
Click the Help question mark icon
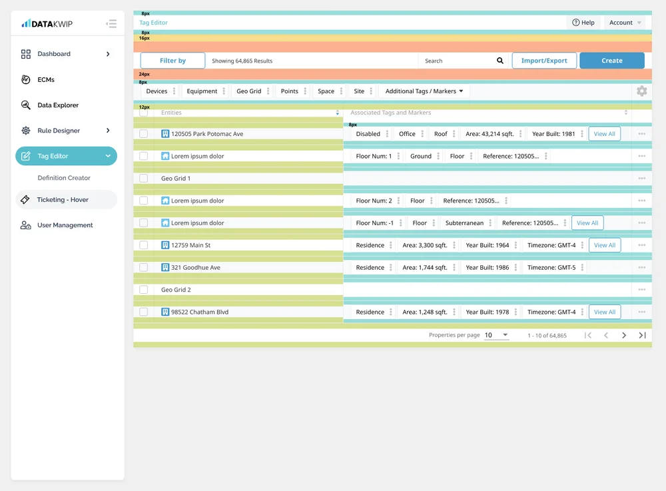point(575,23)
